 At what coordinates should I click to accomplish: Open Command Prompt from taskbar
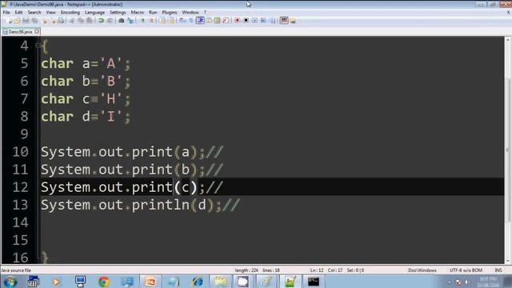(313, 282)
